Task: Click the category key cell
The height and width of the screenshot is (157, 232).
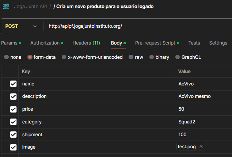Action: [x=96, y=122]
